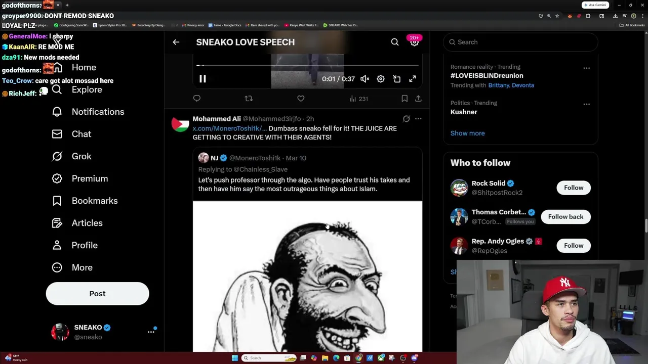This screenshot has width=648, height=364.
Task: Like the video post
Action: [x=301, y=99]
